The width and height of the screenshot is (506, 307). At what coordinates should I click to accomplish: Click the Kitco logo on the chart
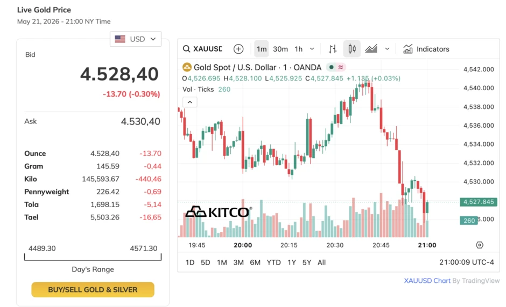(x=219, y=212)
